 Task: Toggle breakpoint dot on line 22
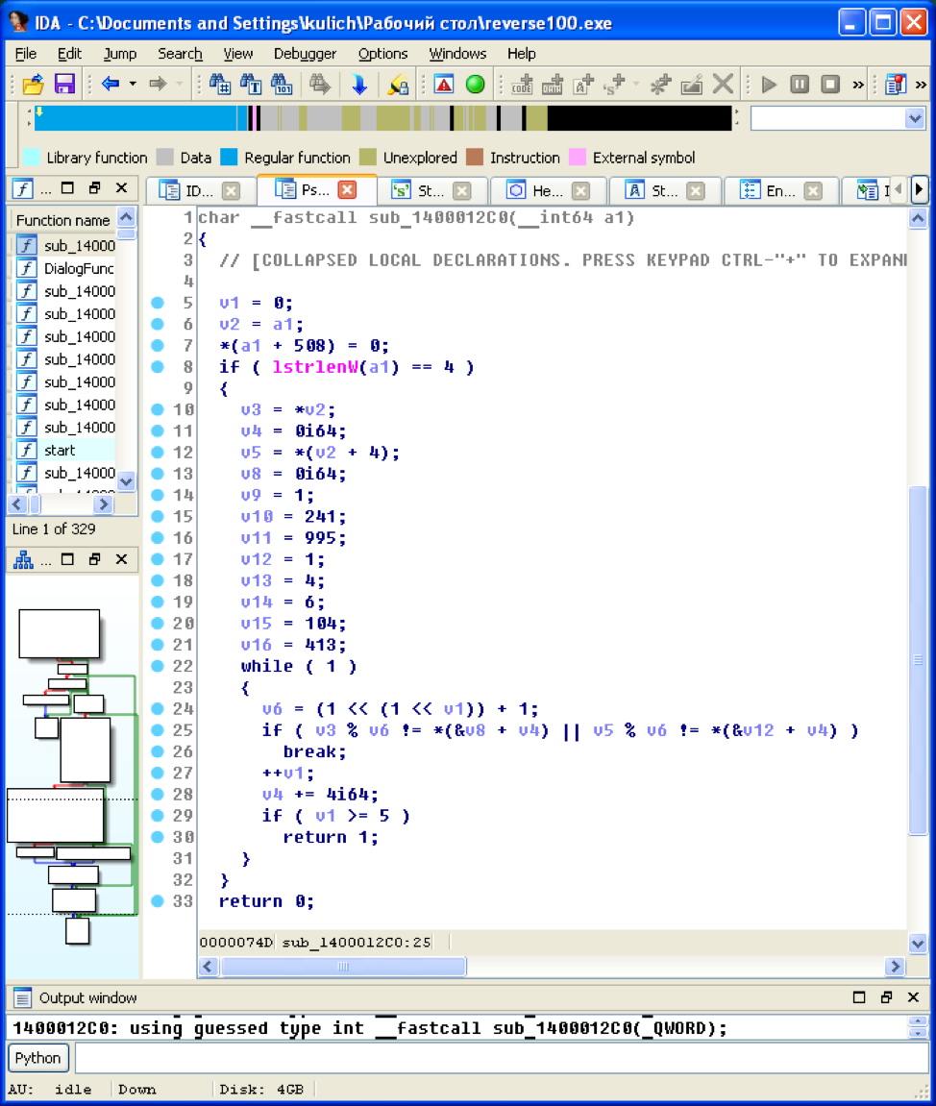158,666
